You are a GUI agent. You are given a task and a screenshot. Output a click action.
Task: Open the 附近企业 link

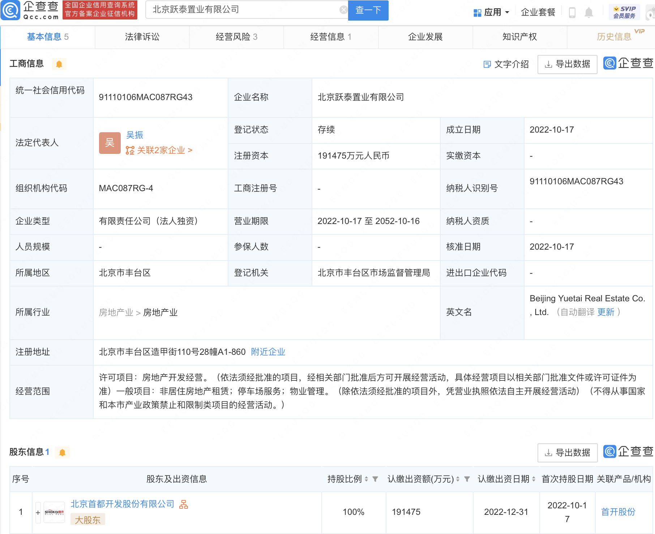268,352
